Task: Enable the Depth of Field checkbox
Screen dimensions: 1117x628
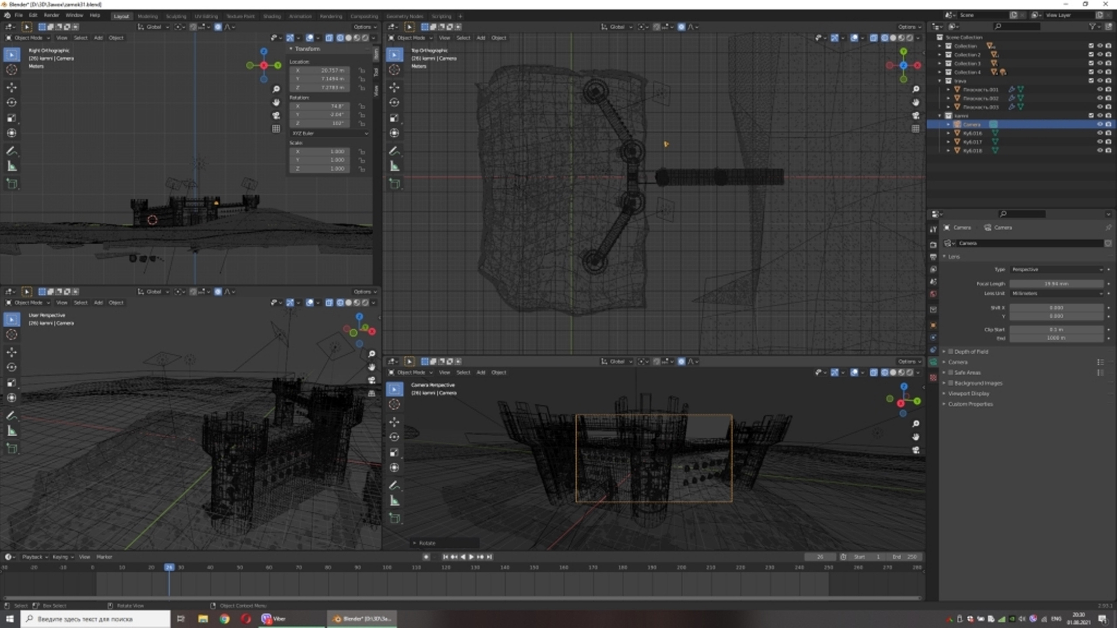Action: click(951, 352)
